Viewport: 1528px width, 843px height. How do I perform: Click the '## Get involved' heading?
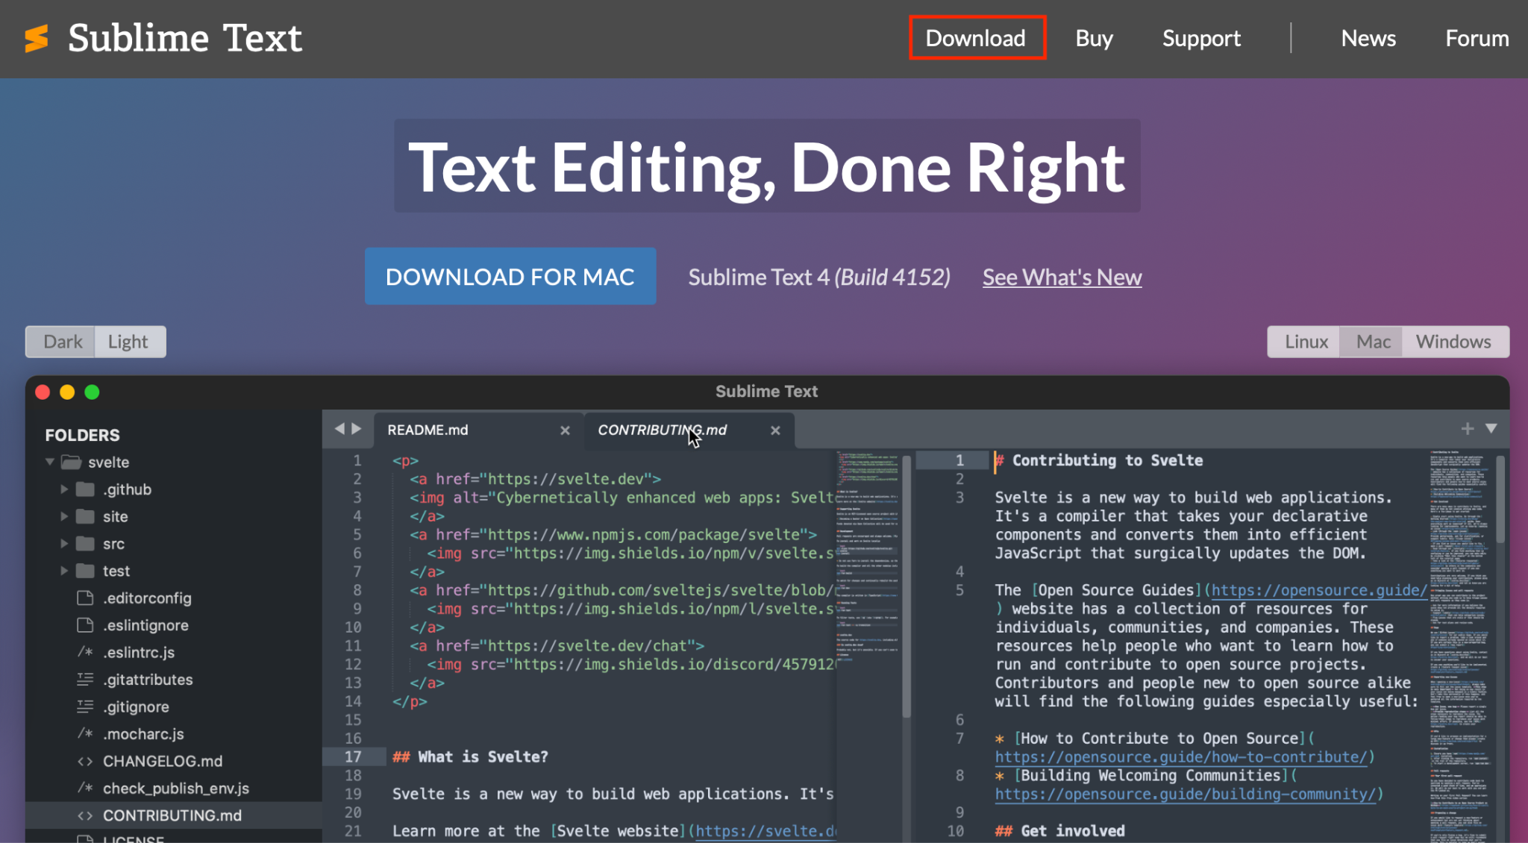(x=1060, y=830)
